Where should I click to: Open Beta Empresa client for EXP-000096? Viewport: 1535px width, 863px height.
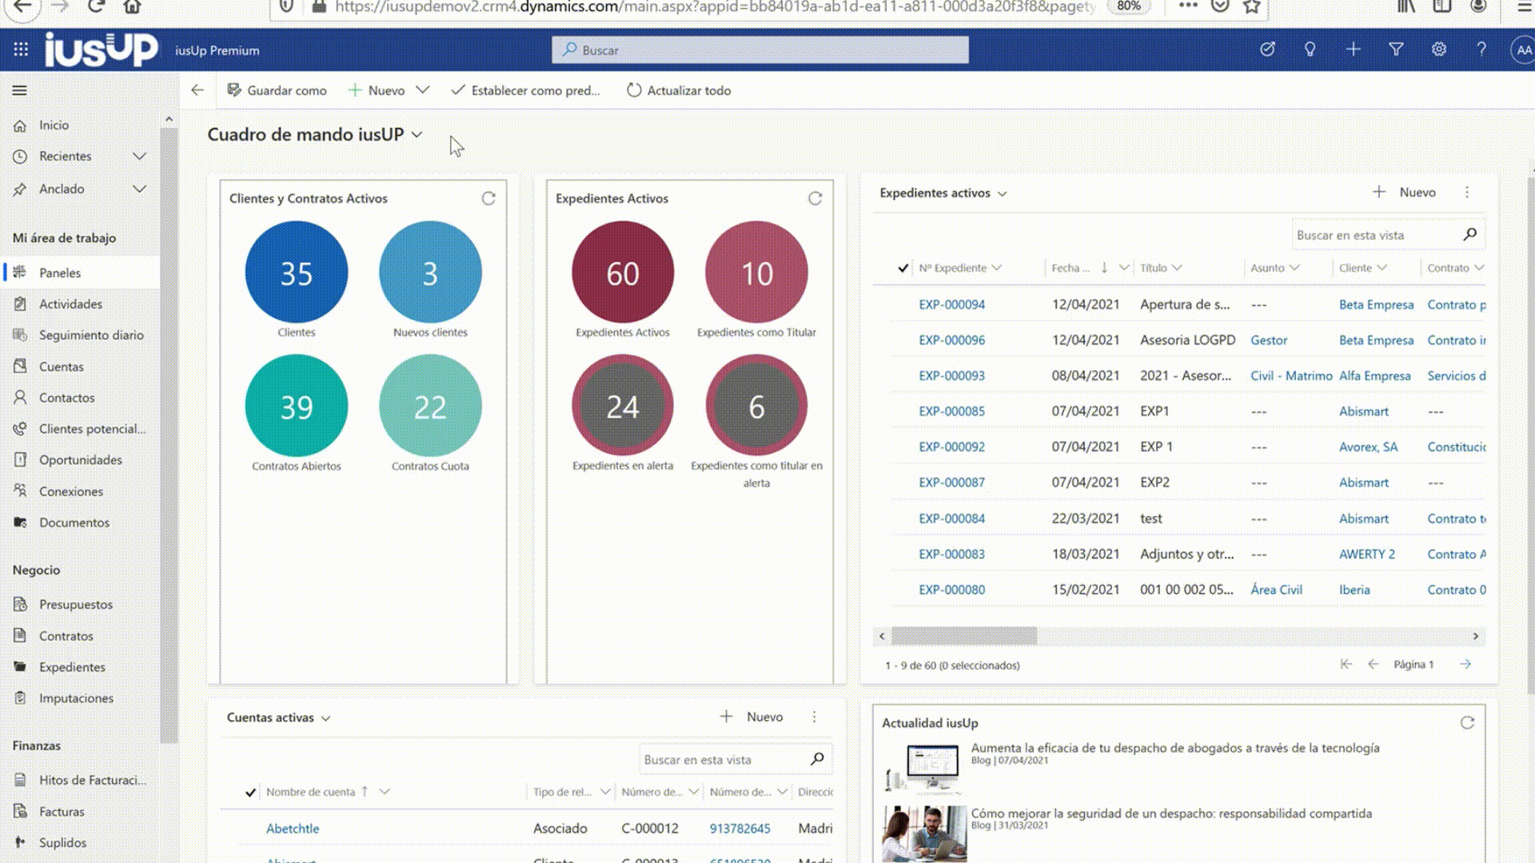coord(1376,340)
